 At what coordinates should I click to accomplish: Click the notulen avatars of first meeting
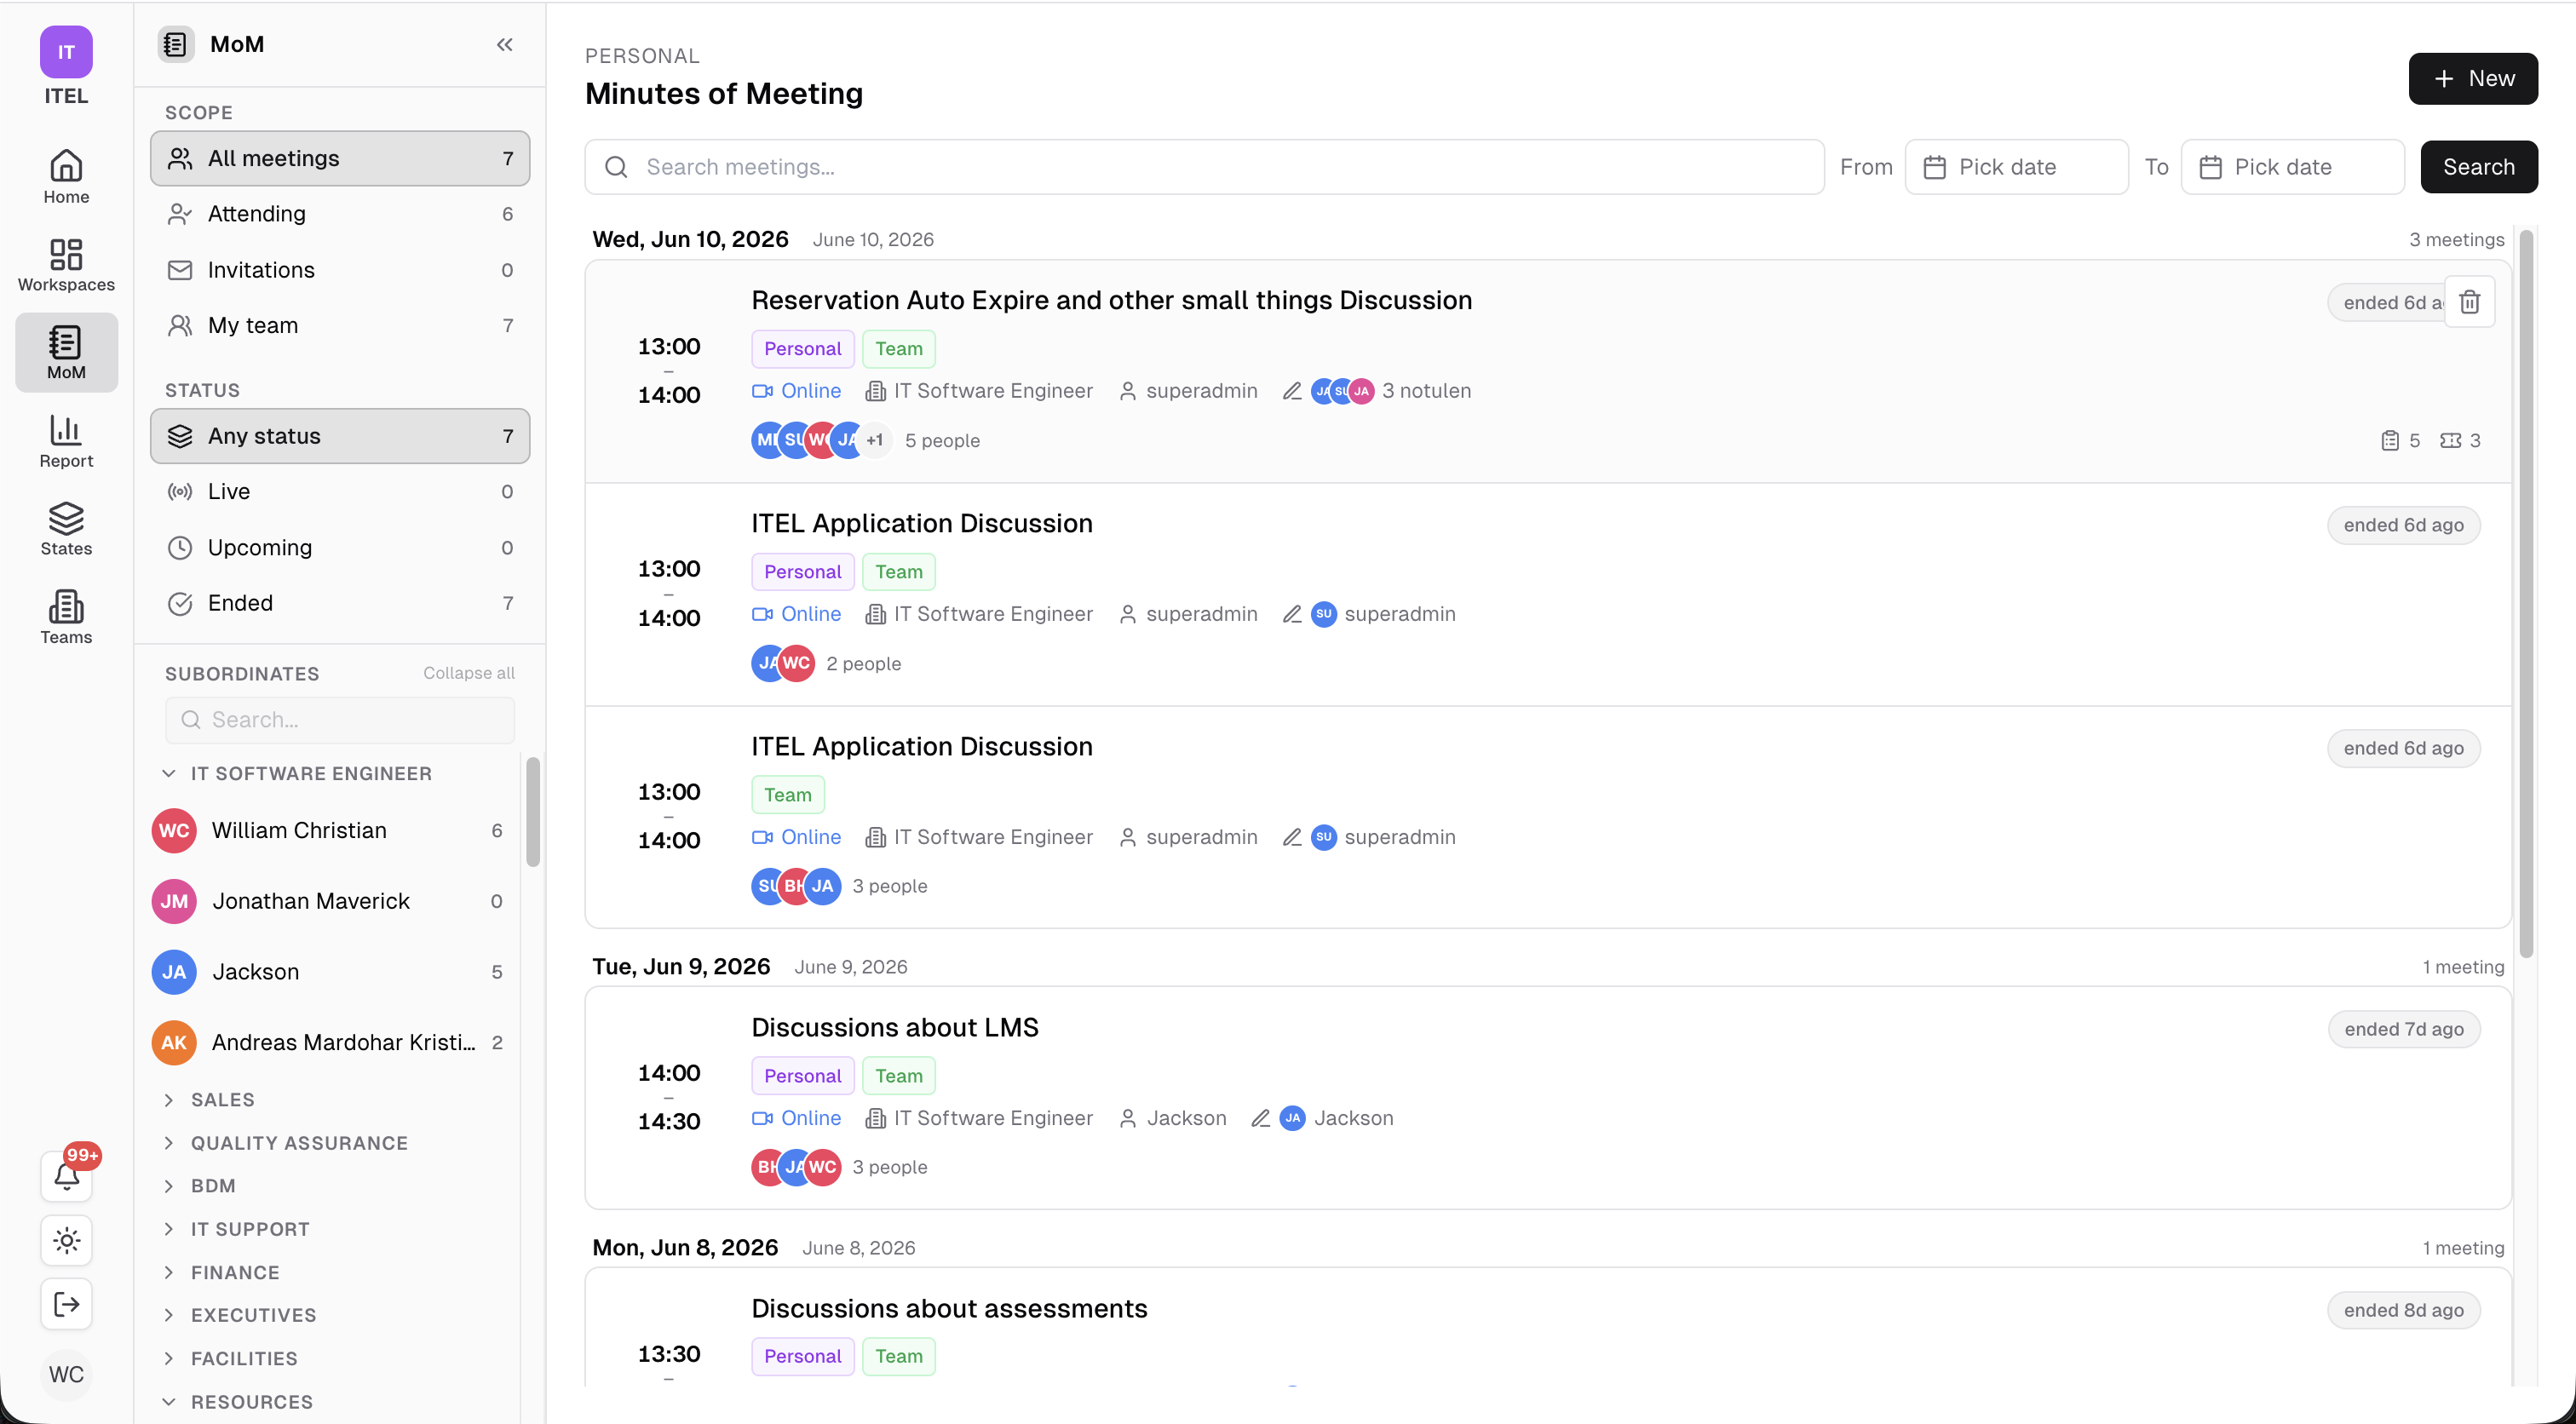1342,391
